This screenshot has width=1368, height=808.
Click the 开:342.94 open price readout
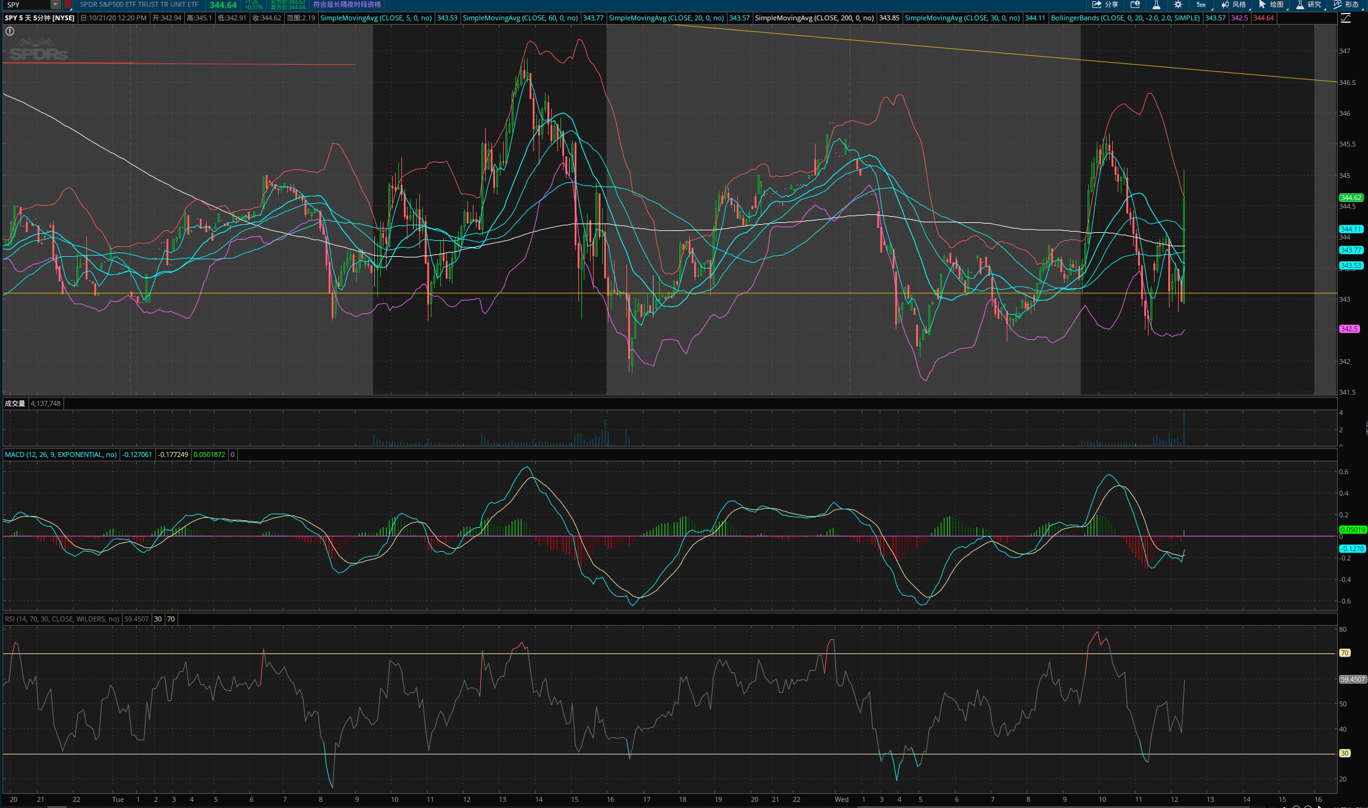[166, 18]
